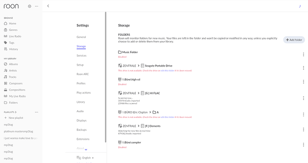
Task: Click the Seagate Portable Drive label
Action: tap(158, 66)
